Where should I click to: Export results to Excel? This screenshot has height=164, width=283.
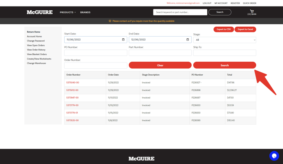point(245,29)
